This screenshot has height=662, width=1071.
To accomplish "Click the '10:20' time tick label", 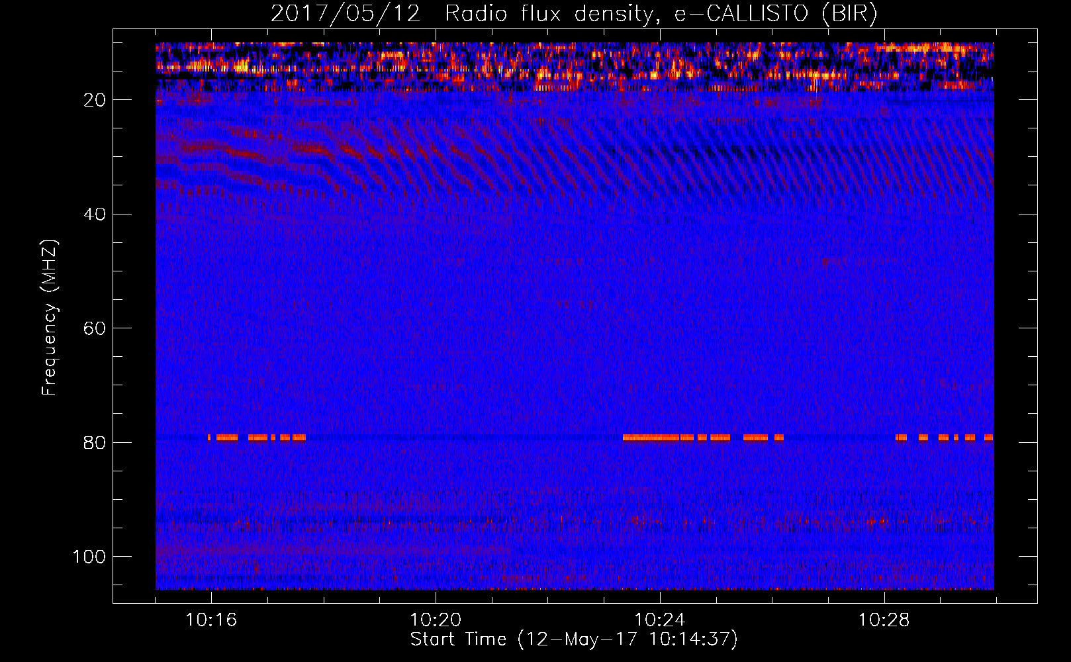I will 436,620.
